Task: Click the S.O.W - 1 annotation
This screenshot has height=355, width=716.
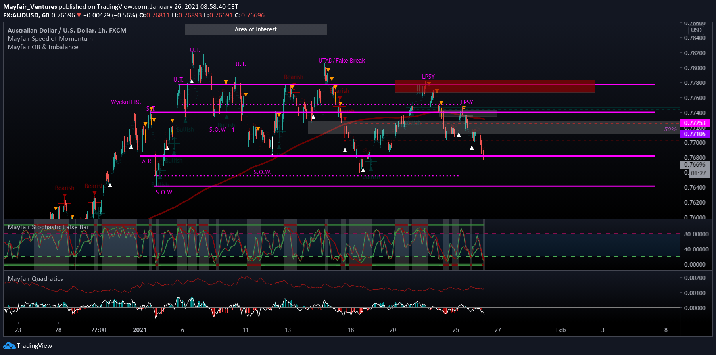Action: click(x=222, y=130)
